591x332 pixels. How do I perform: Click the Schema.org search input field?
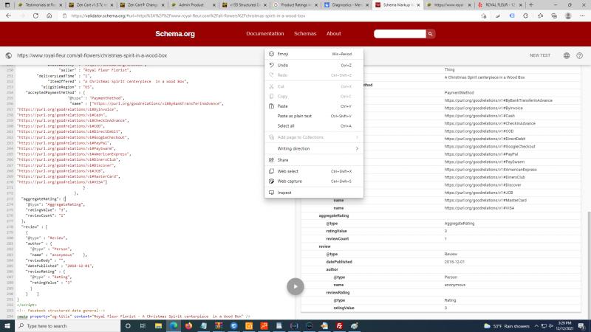coord(400,34)
